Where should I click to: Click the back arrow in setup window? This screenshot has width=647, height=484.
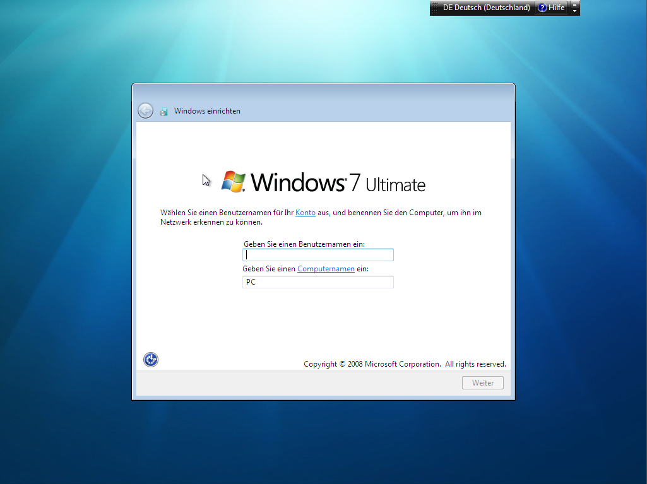click(145, 110)
